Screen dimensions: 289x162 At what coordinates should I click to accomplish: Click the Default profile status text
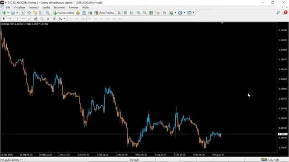[134, 160]
